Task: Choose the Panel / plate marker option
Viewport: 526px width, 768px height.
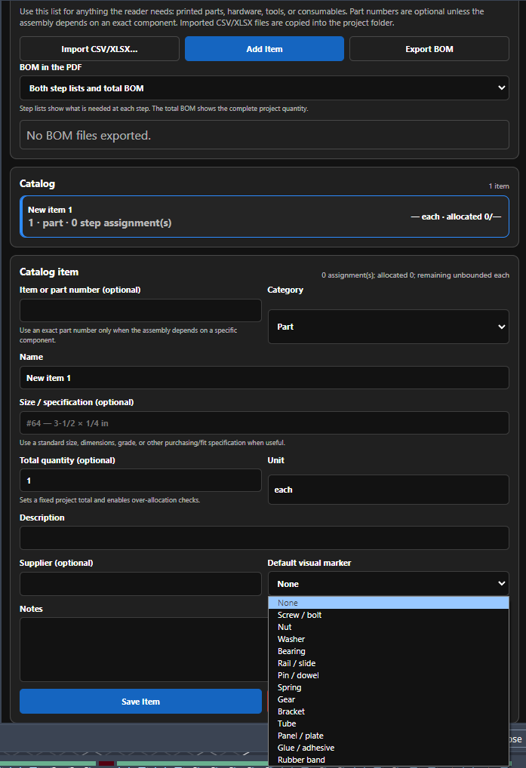Action: pyautogui.click(x=389, y=736)
